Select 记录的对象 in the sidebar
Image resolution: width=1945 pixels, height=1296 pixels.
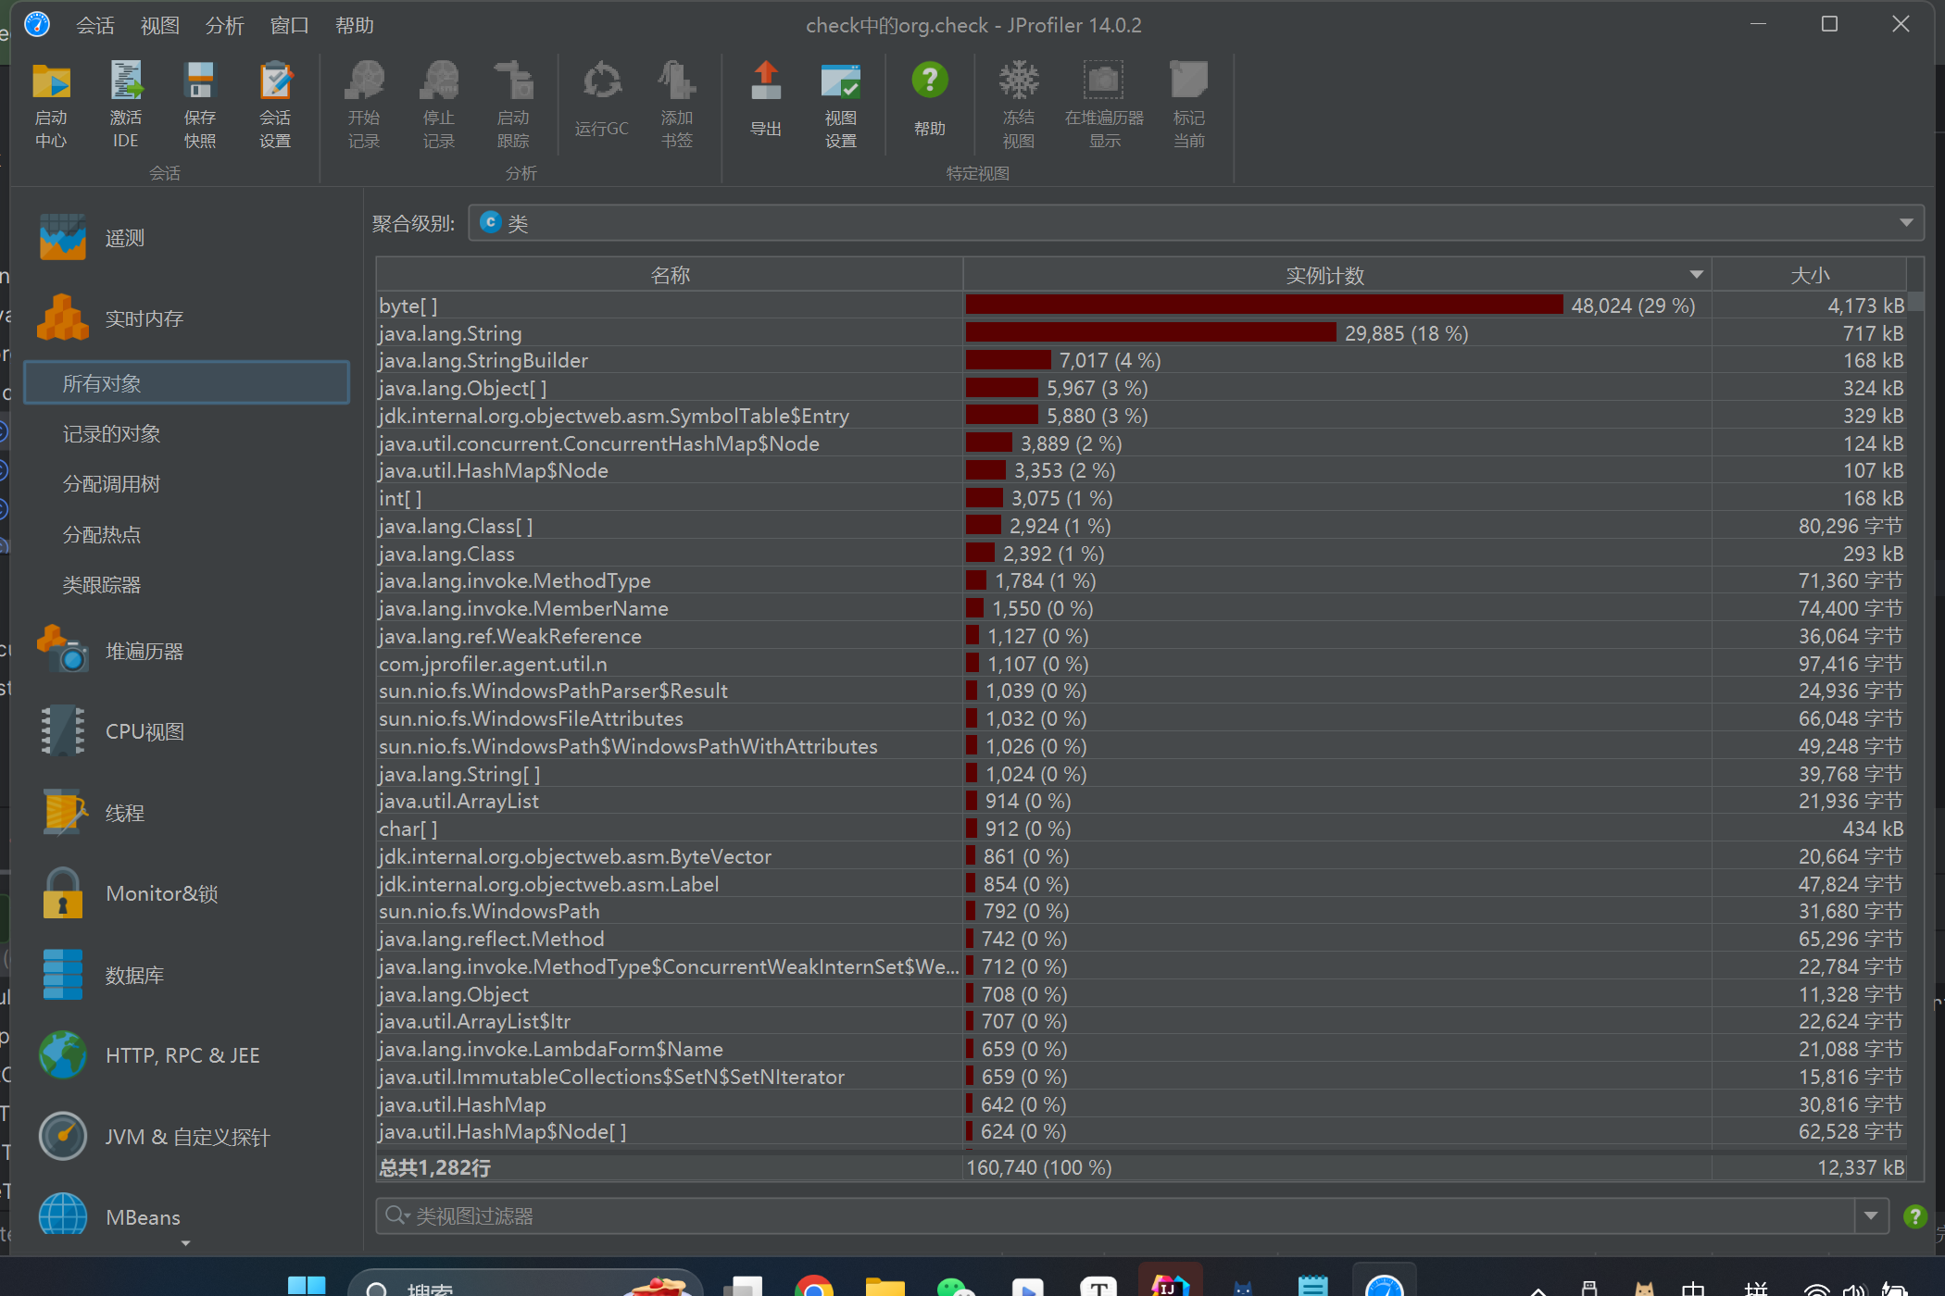(x=111, y=433)
